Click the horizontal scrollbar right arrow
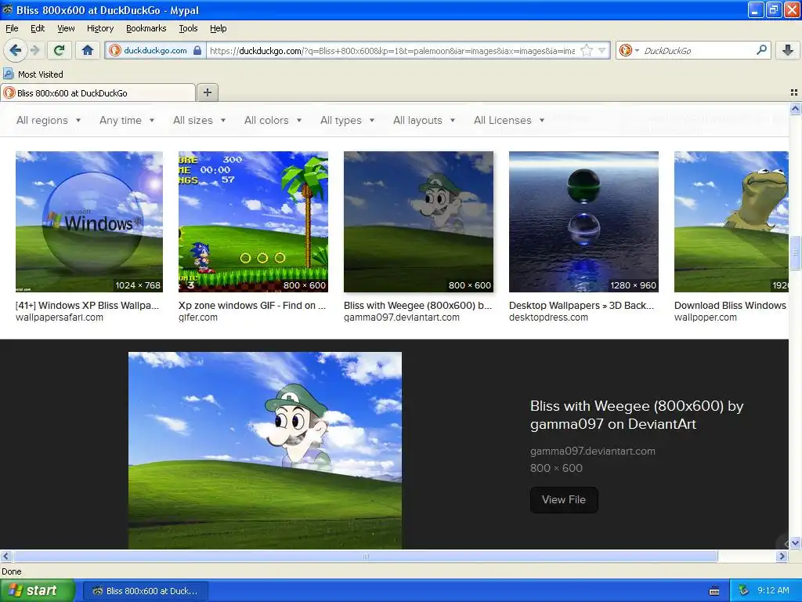The image size is (802, 602). coord(782,556)
